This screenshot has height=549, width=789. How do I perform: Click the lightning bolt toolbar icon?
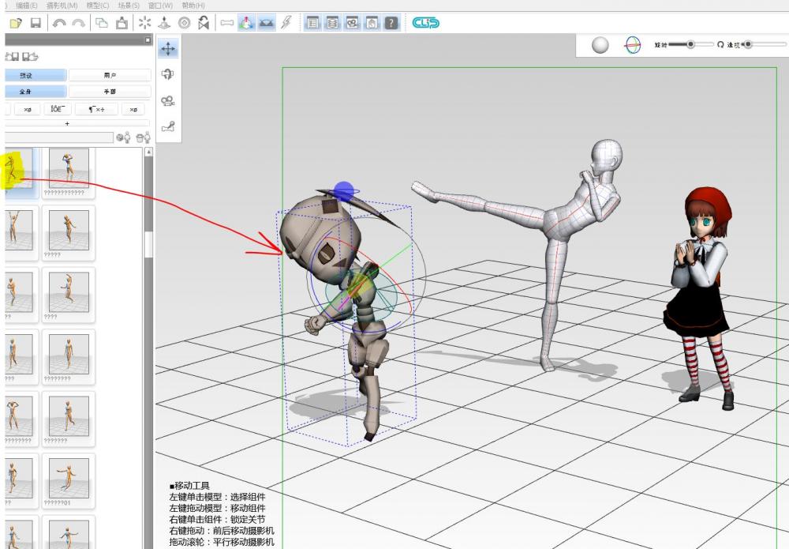(x=286, y=23)
